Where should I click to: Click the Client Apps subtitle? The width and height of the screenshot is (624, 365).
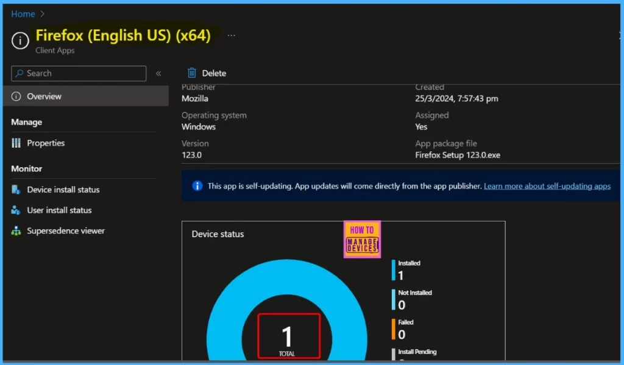click(55, 50)
